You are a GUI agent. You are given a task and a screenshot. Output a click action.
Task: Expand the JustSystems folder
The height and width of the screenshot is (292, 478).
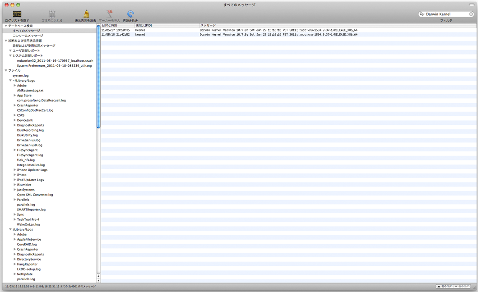[14, 190]
